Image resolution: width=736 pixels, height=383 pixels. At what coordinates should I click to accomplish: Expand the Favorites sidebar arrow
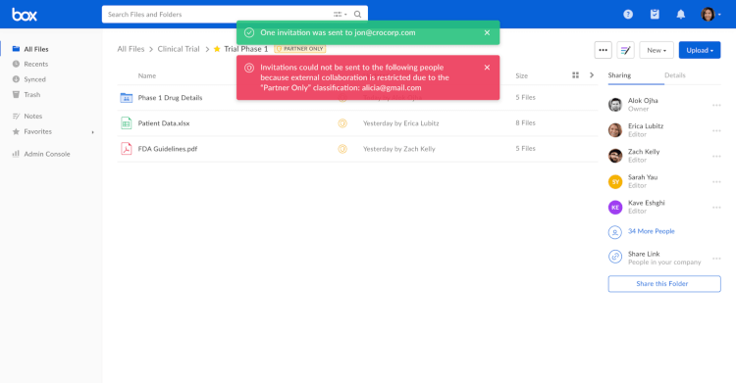92,132
